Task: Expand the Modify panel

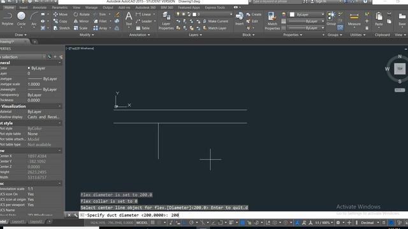Action: pyautogui.click(x=87, y=35)
